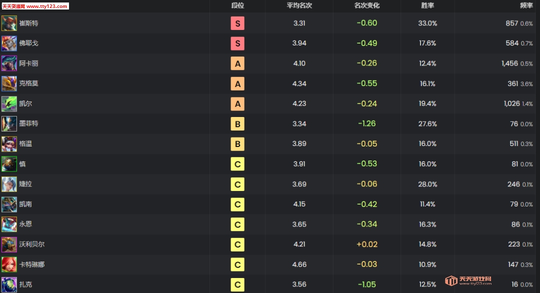This screenshot has height=293, width=540.
Task: Click the 崔斯特 champion portrait icon
Action: coord(9,23)
